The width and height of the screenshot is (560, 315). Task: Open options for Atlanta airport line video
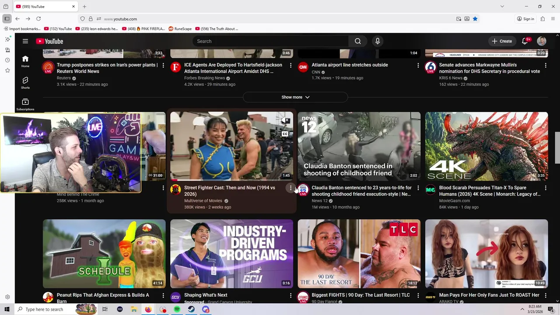click(x=418, y=65)
